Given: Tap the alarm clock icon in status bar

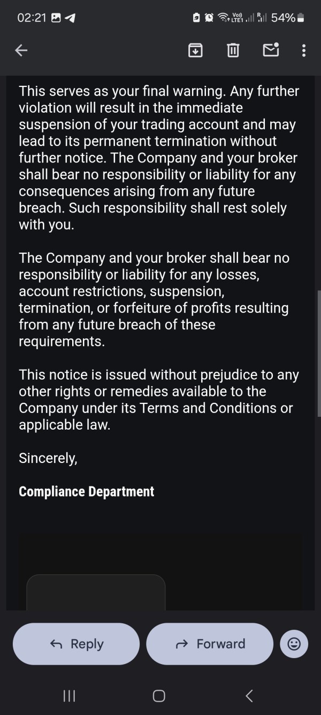Looking at the screenshot, I should click(x=209, y=18).
